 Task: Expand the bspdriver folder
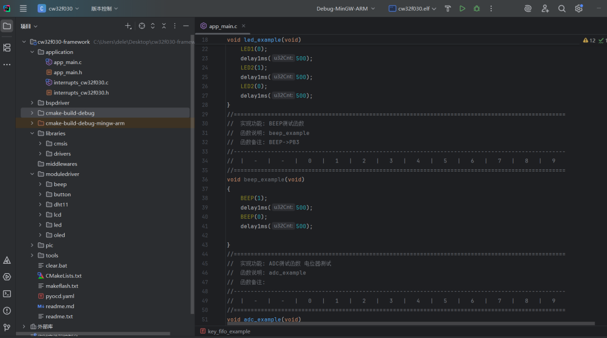32,102
